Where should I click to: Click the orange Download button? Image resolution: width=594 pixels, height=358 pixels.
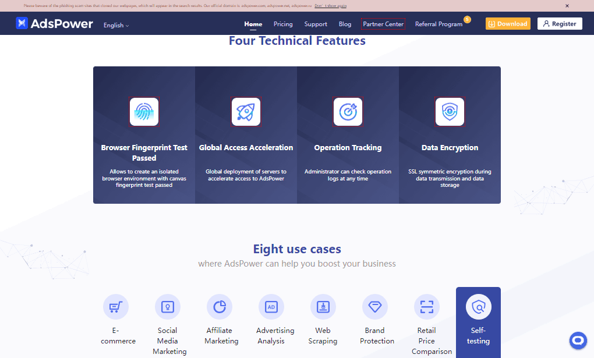point(508,23)
